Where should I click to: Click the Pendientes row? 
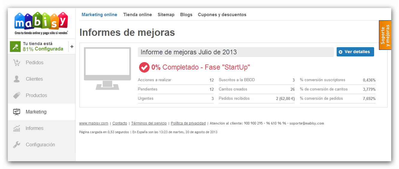(x=176, y=89)
